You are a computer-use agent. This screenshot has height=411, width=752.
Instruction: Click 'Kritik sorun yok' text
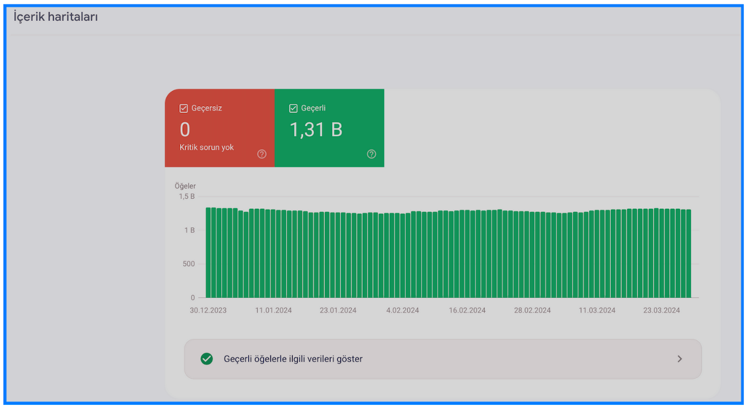[x=207, y=148]
